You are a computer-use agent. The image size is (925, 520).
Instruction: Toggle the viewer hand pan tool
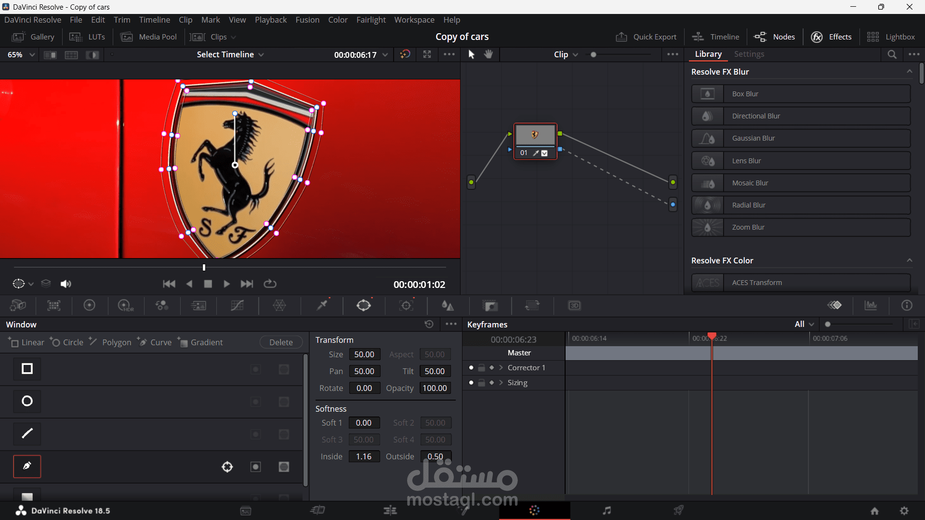tap(489, 54)
